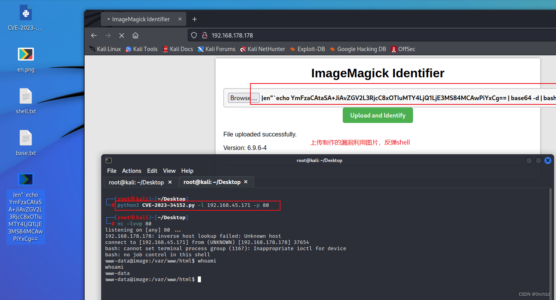Image resolution: width=556 pixels, height=300 pixels.
Task: Open Kali NetHunter bookmark
Action: coord(262,49)
